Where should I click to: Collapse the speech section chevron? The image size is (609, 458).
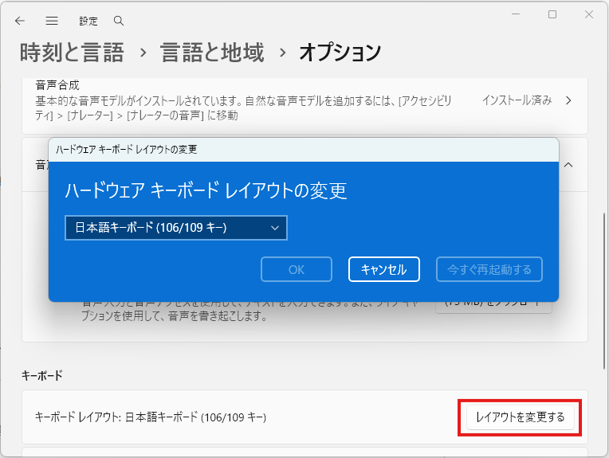568,165
